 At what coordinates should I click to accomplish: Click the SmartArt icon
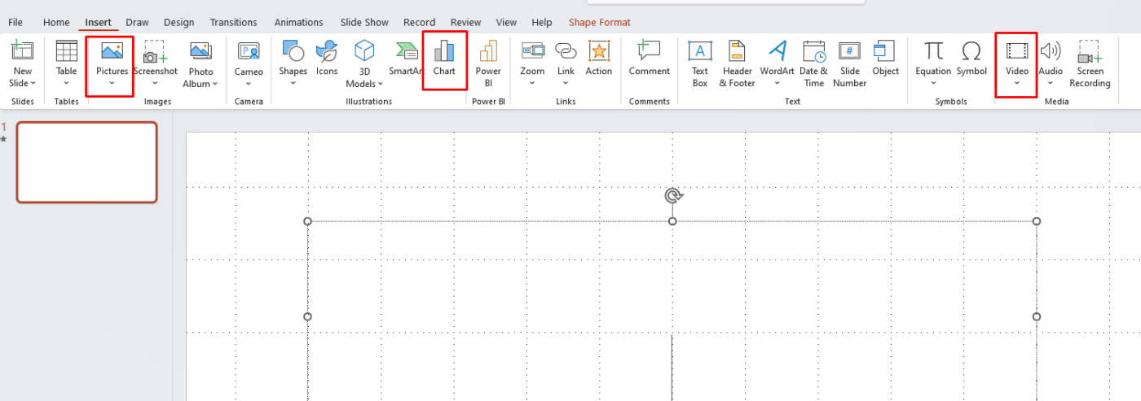pyautogui.click(x=405, y=54)
